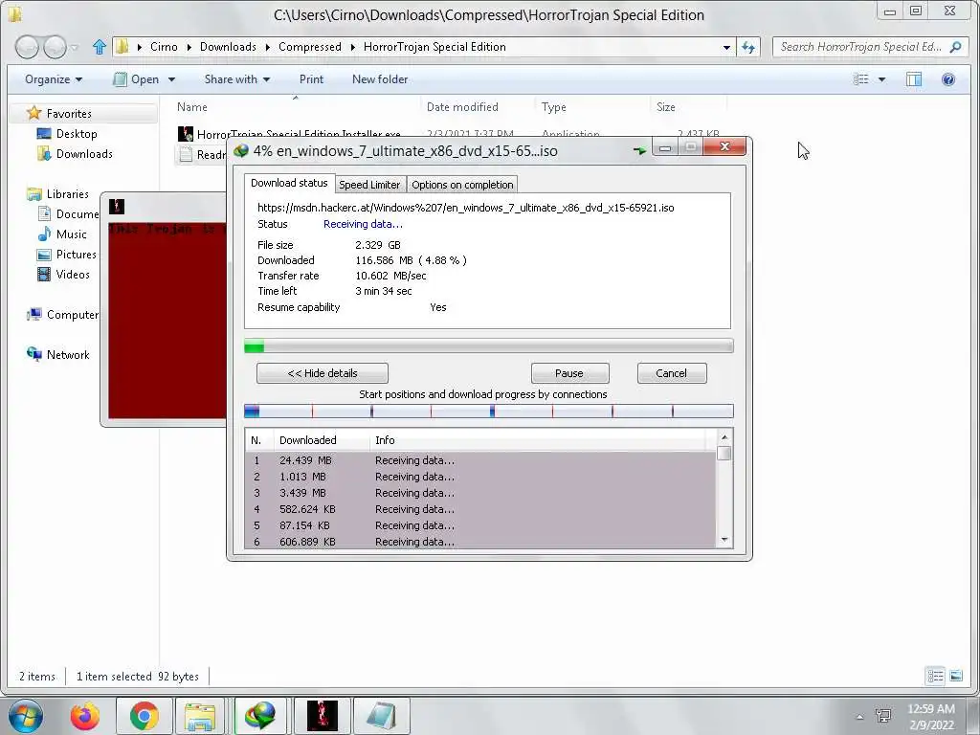
Task: Click the search magnifier icon
Action: pyautogui.click(x=955, y=47)
